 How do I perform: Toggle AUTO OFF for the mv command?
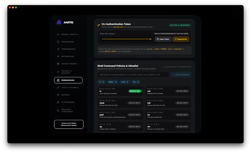click(182, 126)
